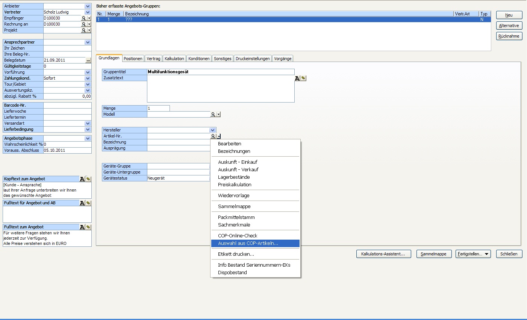Image resolution: width=527 pixels, height=320 pixels.
Task: Open the Rechnung an search lookup icon
Action: [84, 24]
